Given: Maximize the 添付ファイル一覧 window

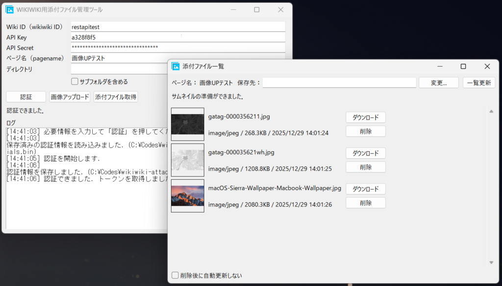Looking at the screenshot, I should 463,66.
